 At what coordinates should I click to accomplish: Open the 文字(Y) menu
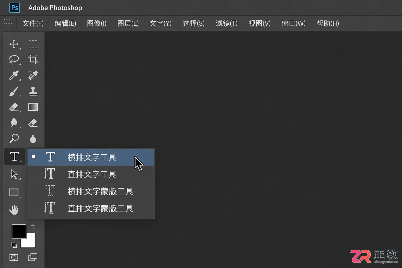tap(161, 23)
